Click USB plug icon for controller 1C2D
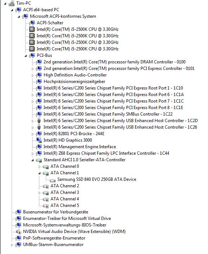Screen dimensions: 208x254 tap(39, 121)
